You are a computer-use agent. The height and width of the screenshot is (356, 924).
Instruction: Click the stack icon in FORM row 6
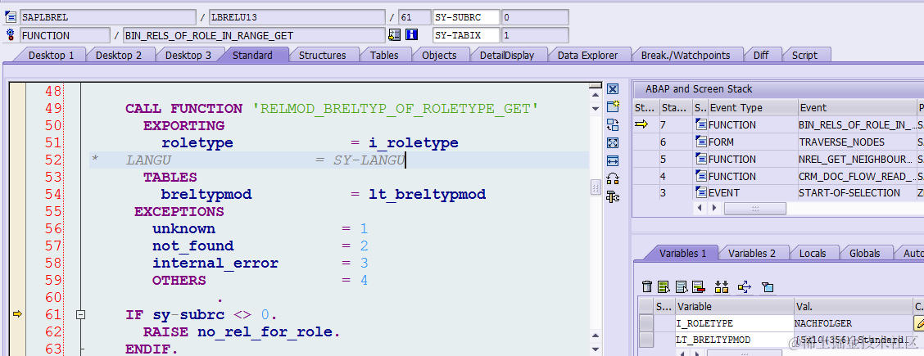coord(700,142)
